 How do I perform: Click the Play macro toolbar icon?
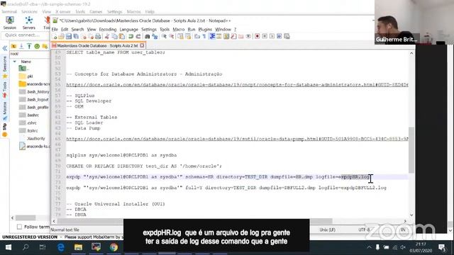272,36
